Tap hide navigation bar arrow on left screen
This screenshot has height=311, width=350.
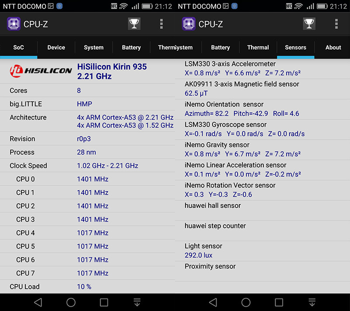(137, 302)
